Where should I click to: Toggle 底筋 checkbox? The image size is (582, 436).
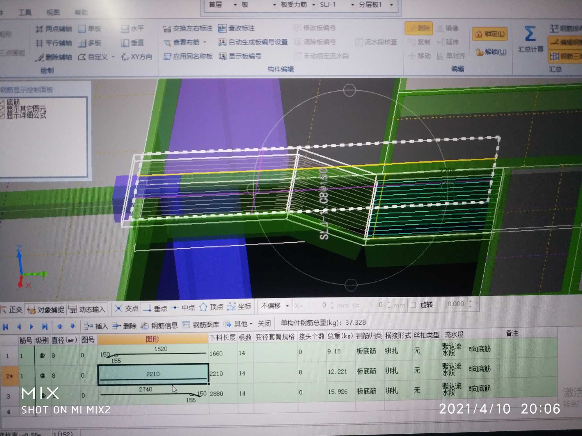pos(2,103)
